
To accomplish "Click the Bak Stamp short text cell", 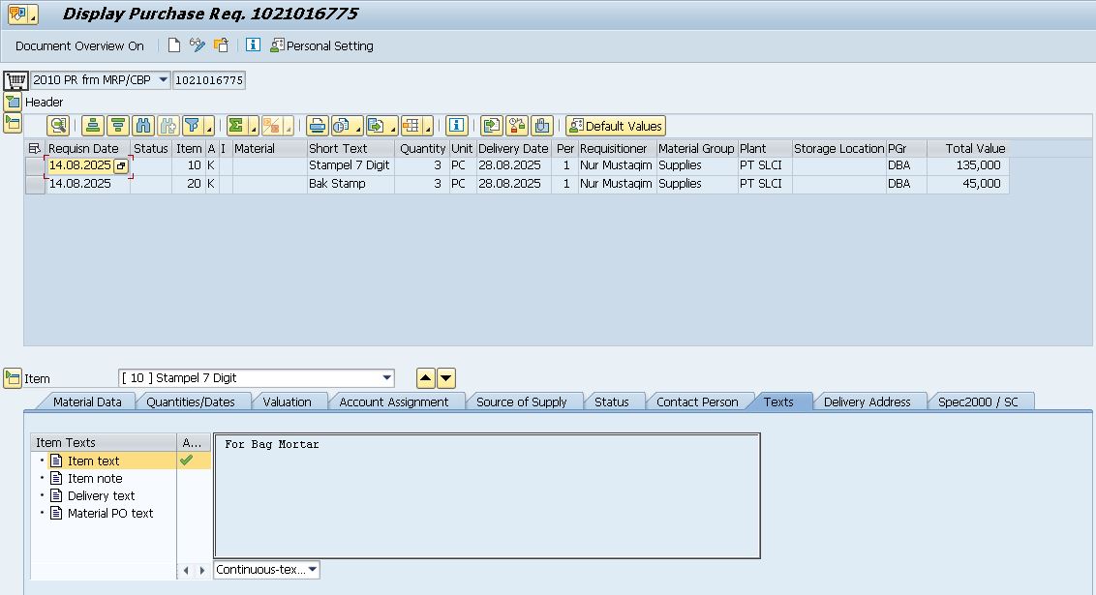I will point(350,184).
